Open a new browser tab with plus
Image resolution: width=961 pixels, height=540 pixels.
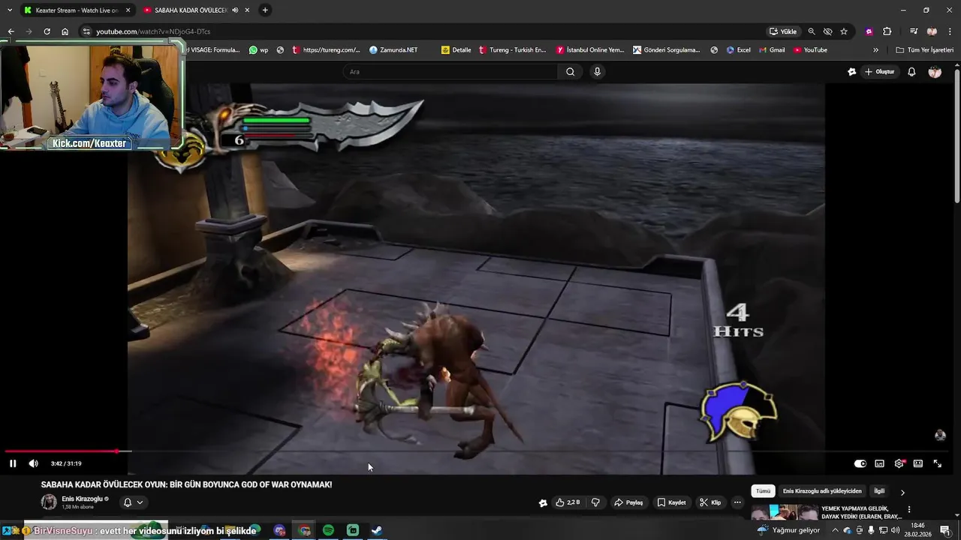pos(265,10)
